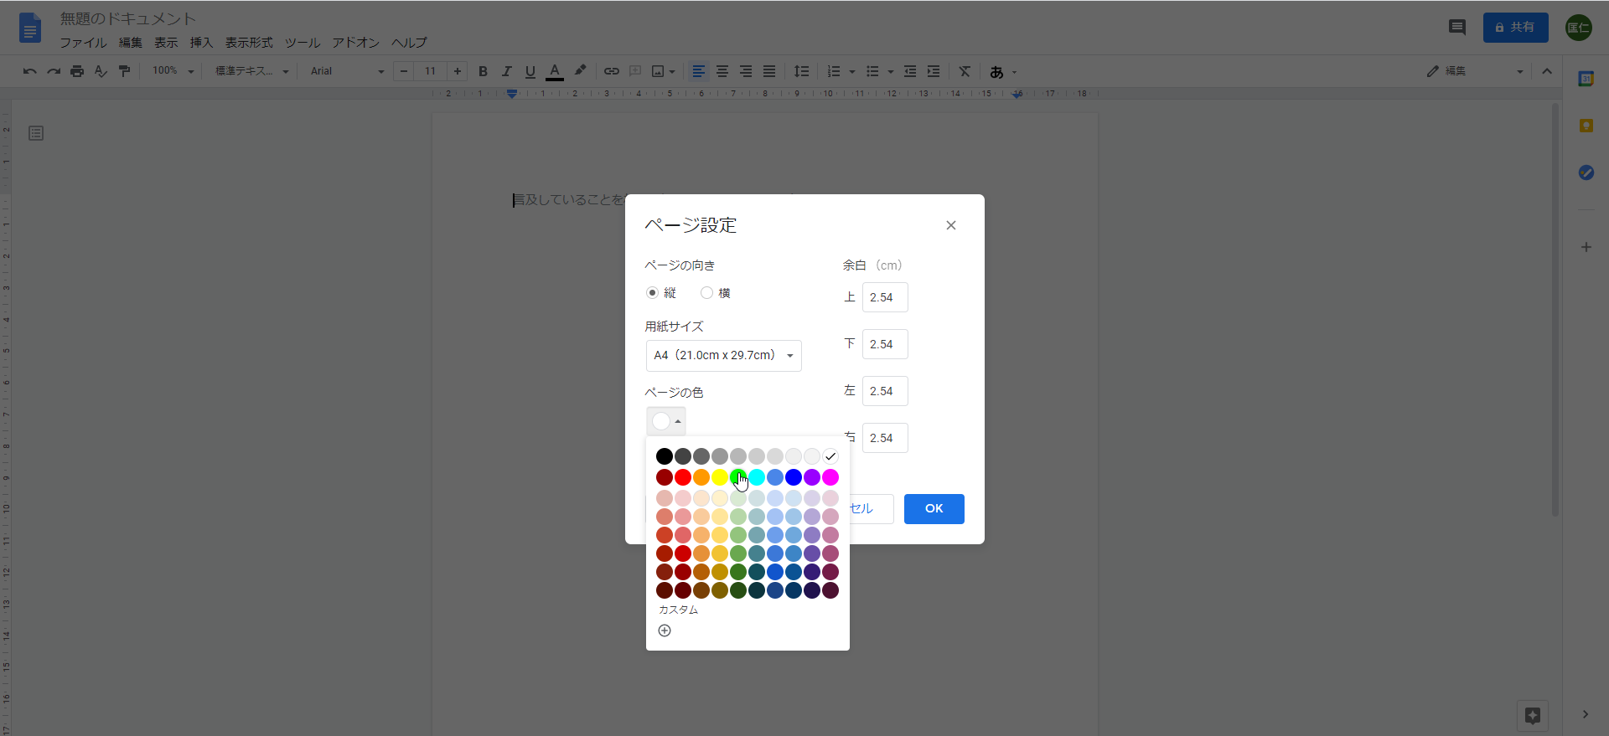Image resolution: width=1609 pixels, height=736 pixels.
Task: Click the numbered list icon
Action: click(833, 71)
